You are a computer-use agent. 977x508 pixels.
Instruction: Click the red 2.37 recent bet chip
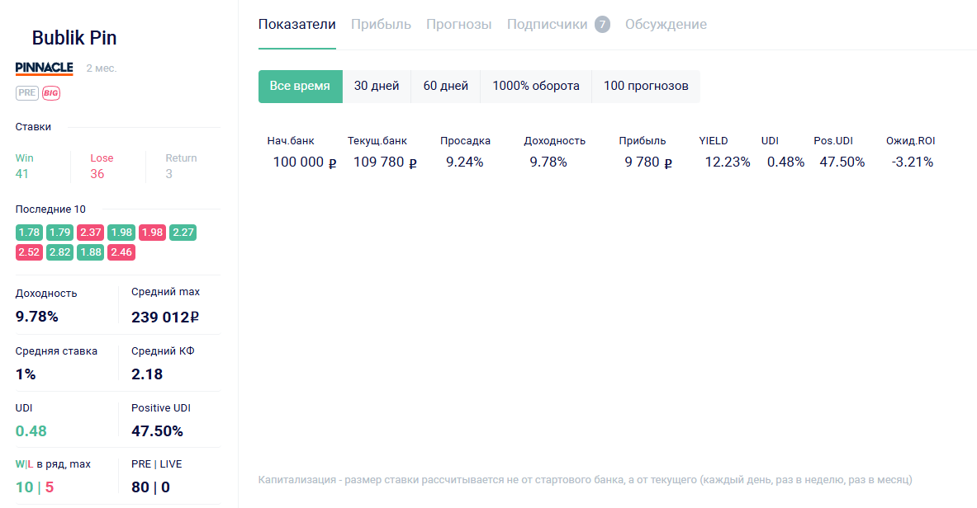pos(90,233)
